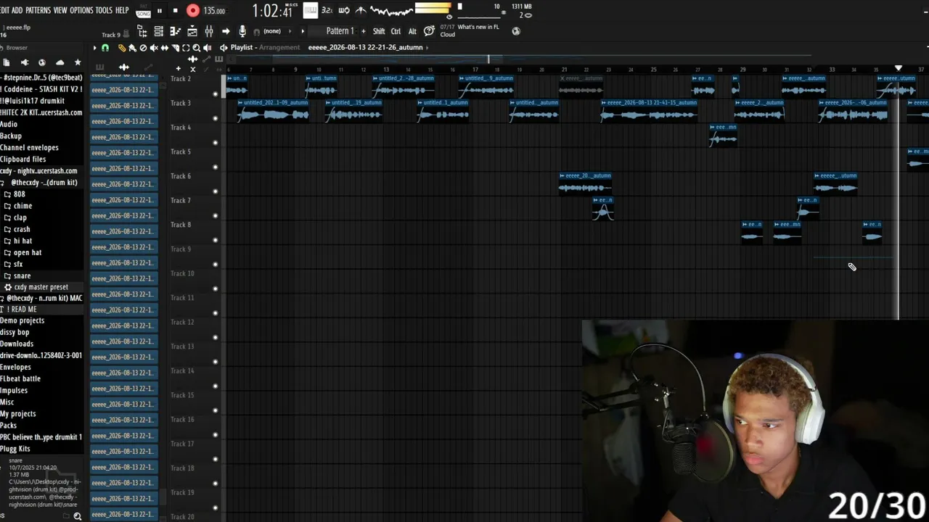Open the PATTERNS menu

click(38, 10)
